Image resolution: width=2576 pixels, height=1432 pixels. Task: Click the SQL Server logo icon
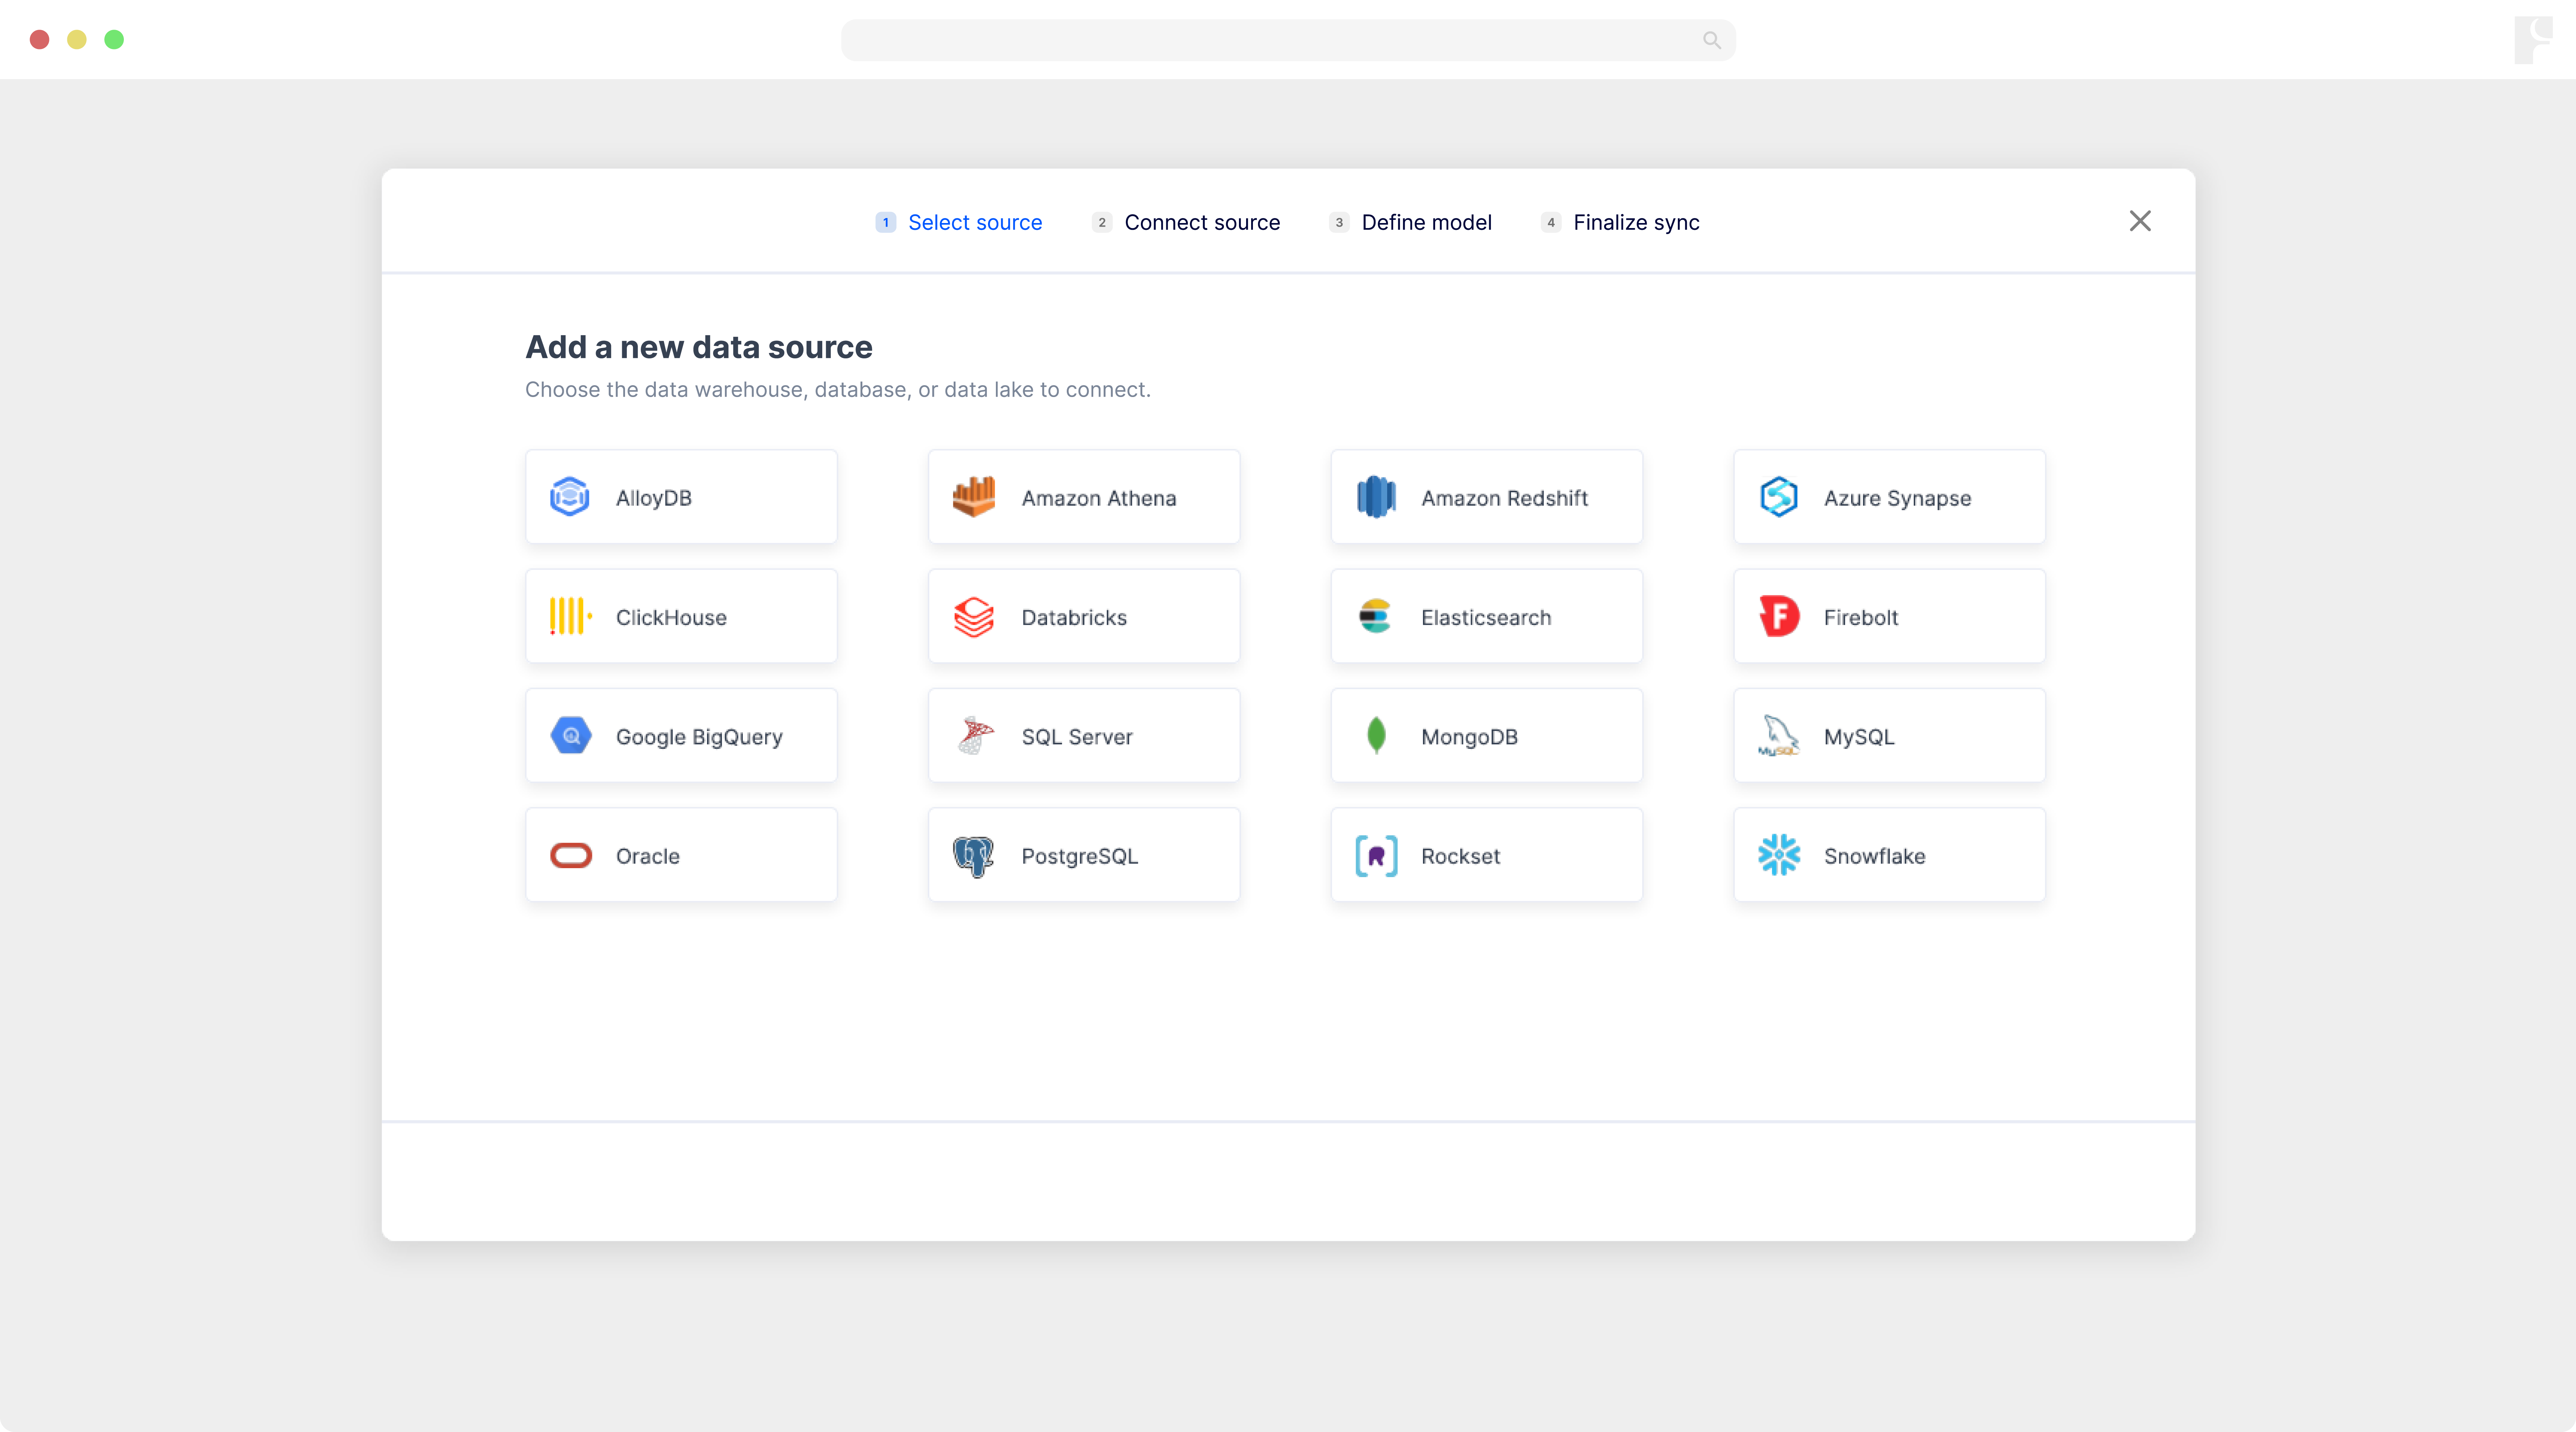click(975, 735)
